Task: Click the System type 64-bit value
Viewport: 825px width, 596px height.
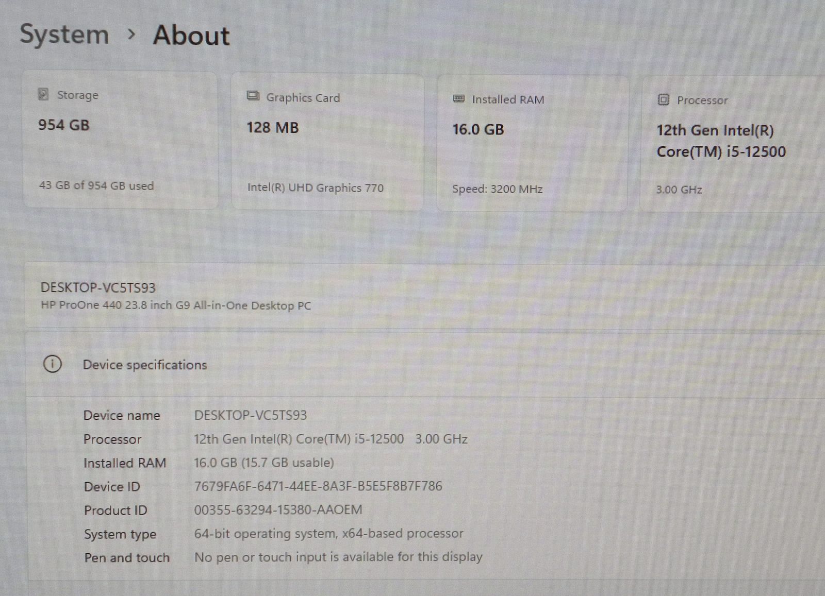Action: tap(328, 533)
